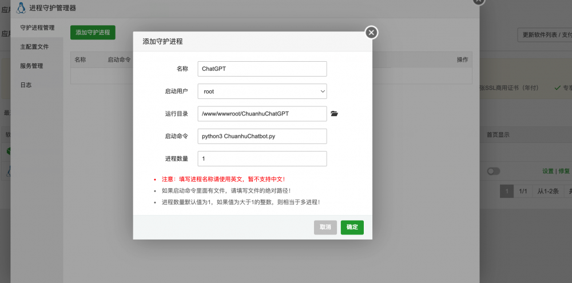Click the 更新软件列表 button
Viewport: 572px width, 283px height.
coord(544,35)
